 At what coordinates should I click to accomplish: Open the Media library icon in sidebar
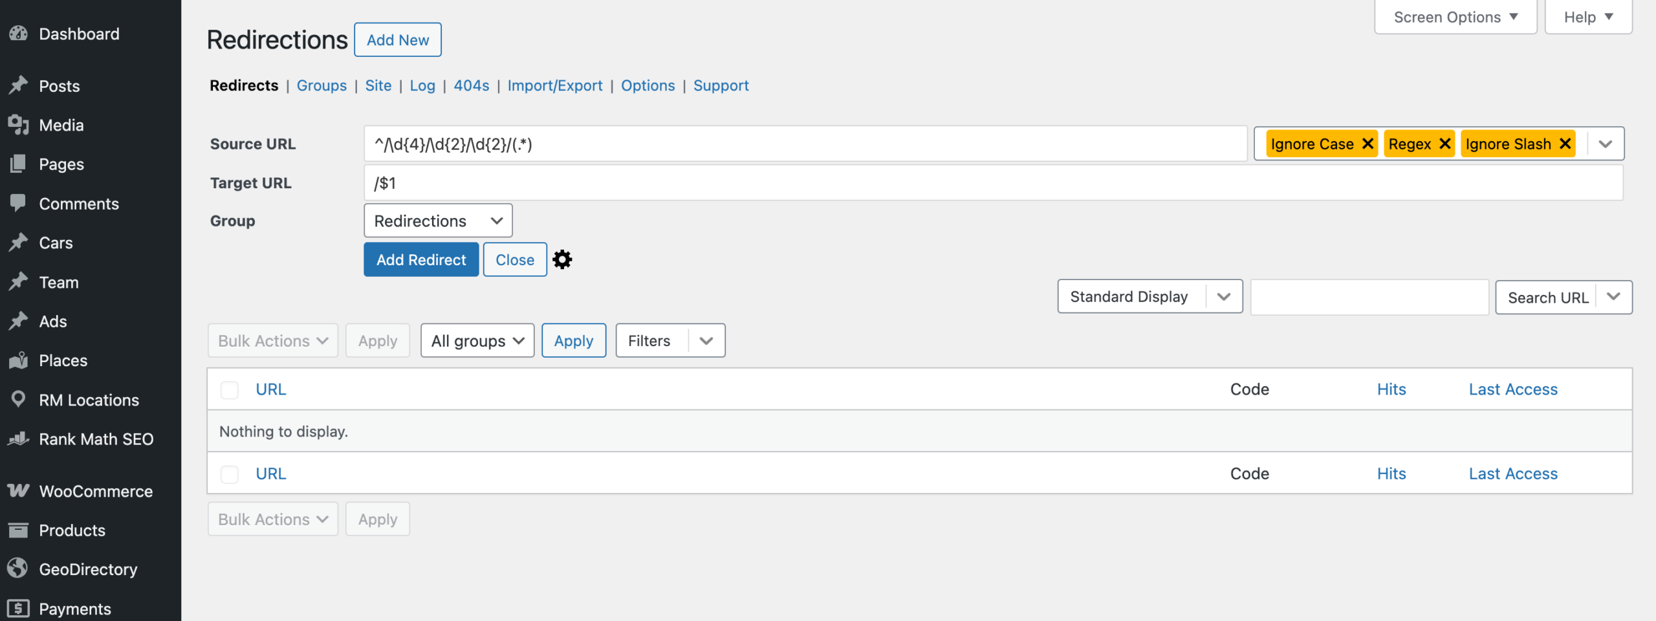(18, 125)
